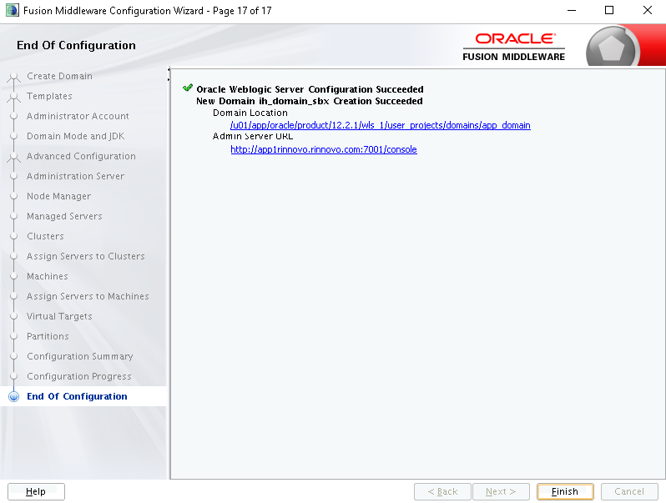Click the End Of Configuration step bullet icon

coord(14,396)
